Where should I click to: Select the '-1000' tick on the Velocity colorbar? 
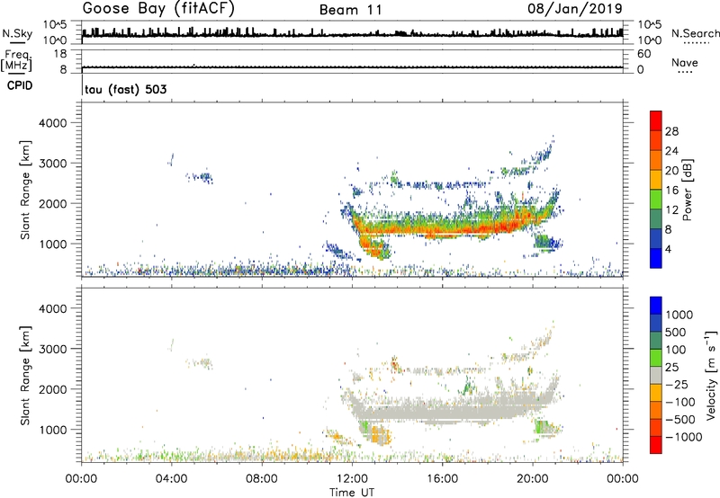click(684, 437)
